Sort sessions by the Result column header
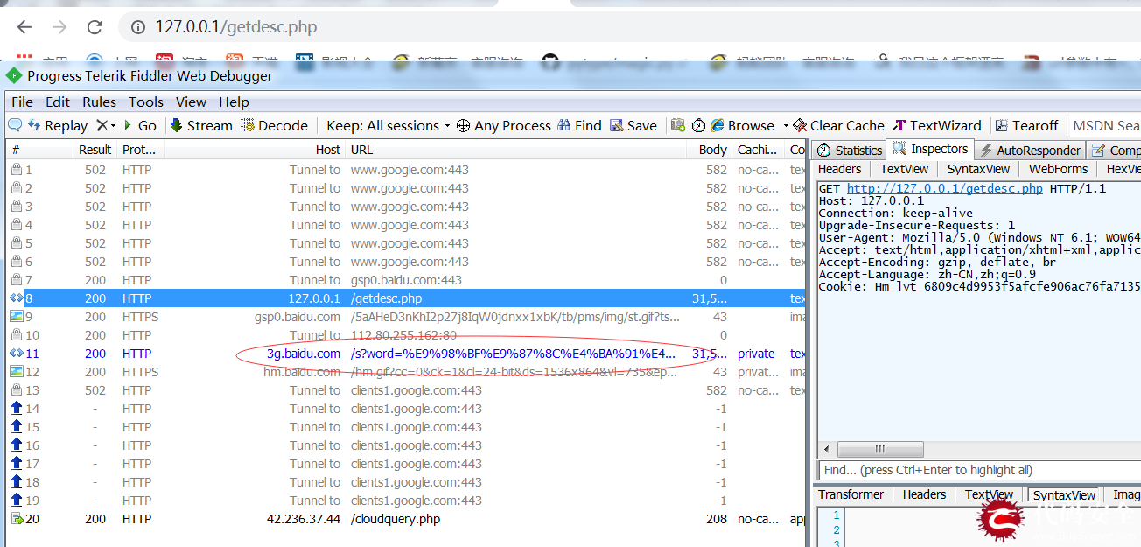 [x=94, y=150]
